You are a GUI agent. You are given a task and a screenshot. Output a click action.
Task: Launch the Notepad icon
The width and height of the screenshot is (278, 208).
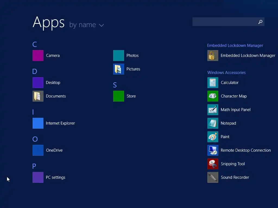click(213, 123)
